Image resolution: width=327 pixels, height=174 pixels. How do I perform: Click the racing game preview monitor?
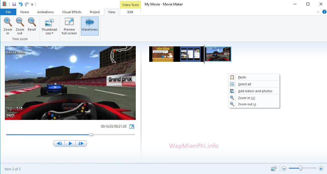[70, 83]
